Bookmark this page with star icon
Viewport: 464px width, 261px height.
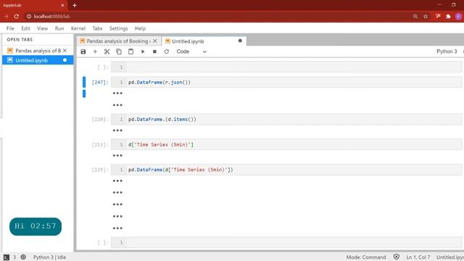pos(426,16)
